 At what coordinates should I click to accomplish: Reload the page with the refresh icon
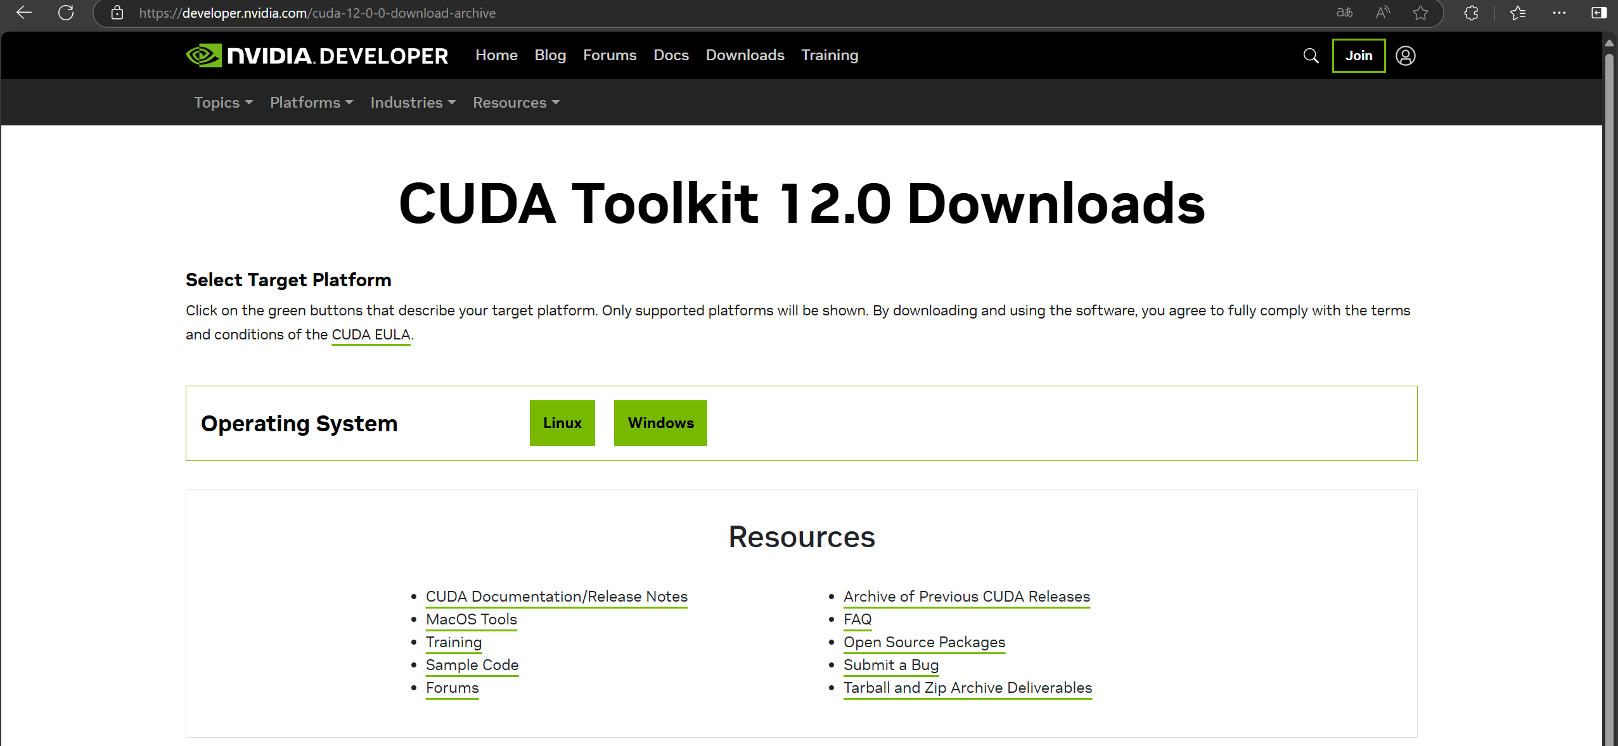pyautogui.click(x=66, y=13)
